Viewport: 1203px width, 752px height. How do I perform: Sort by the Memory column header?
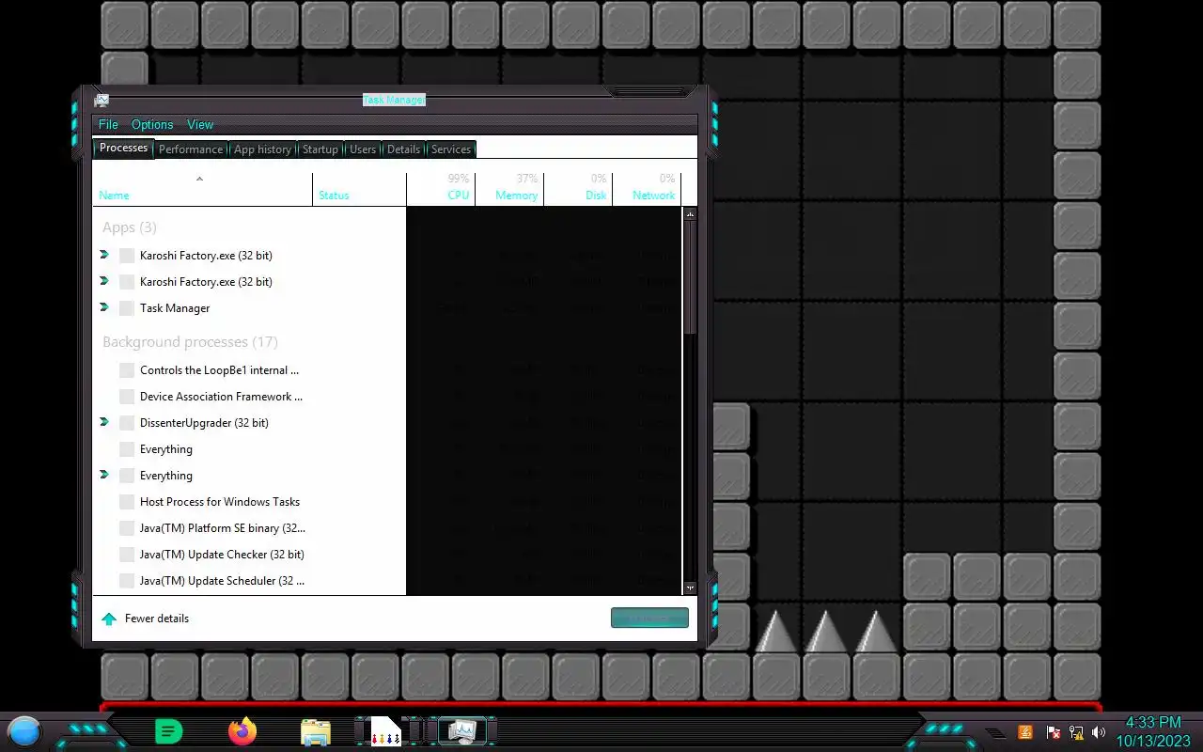[x=509, y=189]
